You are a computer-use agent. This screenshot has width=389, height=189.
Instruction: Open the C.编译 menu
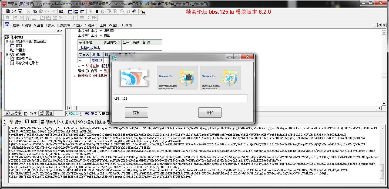click(x=89, y=25)
